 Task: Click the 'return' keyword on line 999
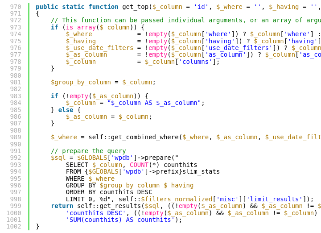[x=62, y=206]
